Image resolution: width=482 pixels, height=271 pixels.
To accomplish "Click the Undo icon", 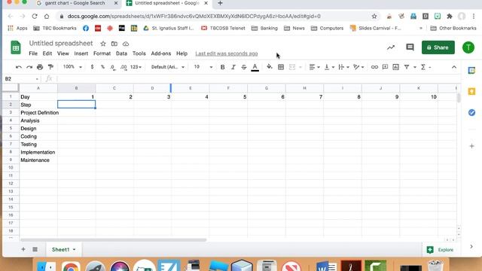I will coord(18,67).
